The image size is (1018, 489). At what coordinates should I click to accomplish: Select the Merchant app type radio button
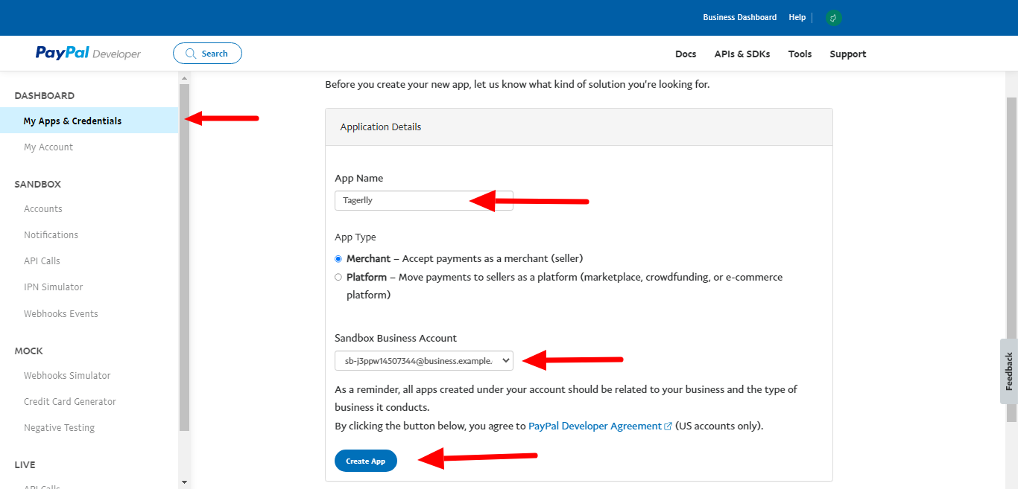(x=338, y=259)
